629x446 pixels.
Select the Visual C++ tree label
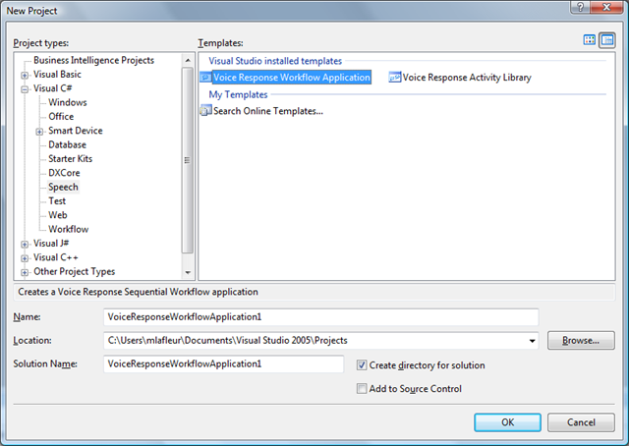pos(55,257)
